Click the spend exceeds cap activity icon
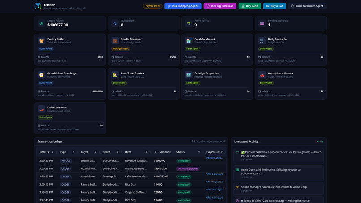 [237, 201]
